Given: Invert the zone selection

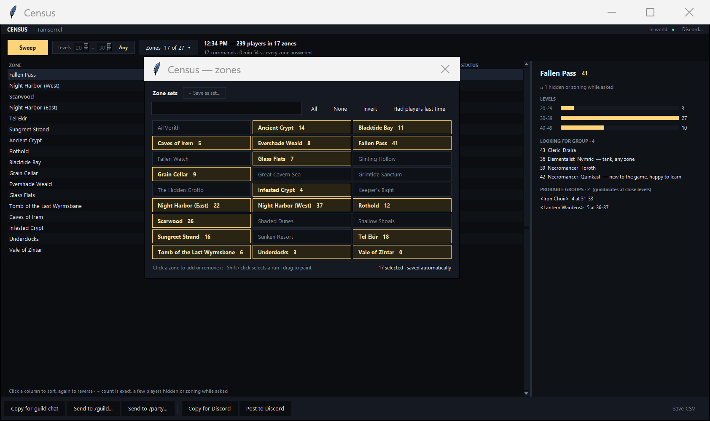Looking at the screenshot, I should (370, 109).
